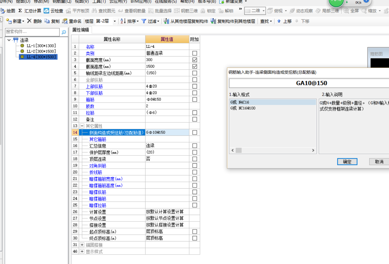389x264 pixels.
Task: Expand the 锚固搭接 group
Action: (x=82, y=245)
